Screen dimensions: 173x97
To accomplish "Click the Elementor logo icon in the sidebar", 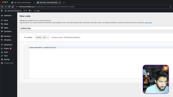I will tap(2, 36).
